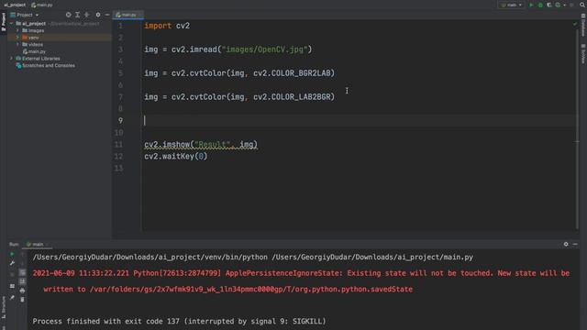Click the greyed stop icon in the Run panel sidebar
Viewport: 587px width, 330px height.
12,274
